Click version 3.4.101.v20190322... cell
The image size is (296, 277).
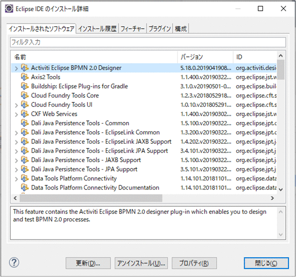206,151
